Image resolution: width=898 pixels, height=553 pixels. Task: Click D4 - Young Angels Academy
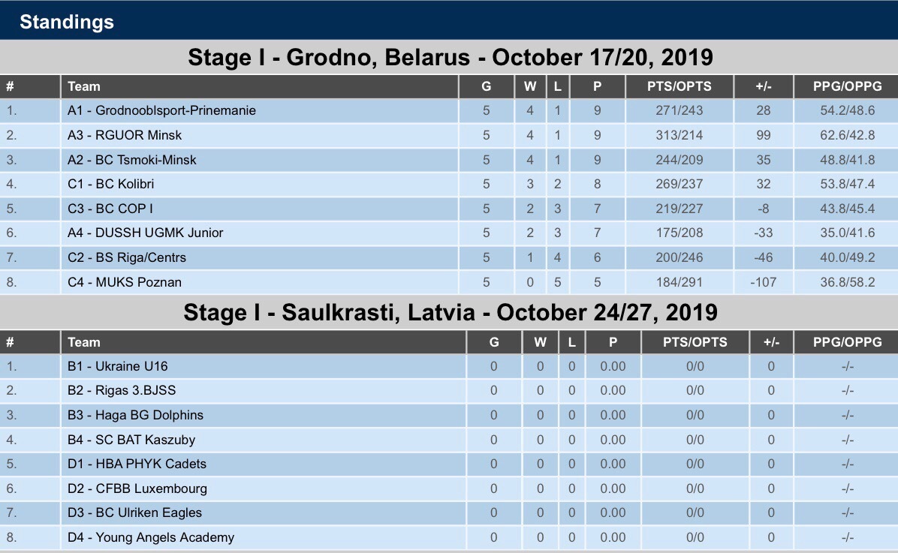(x=151, y=537)
